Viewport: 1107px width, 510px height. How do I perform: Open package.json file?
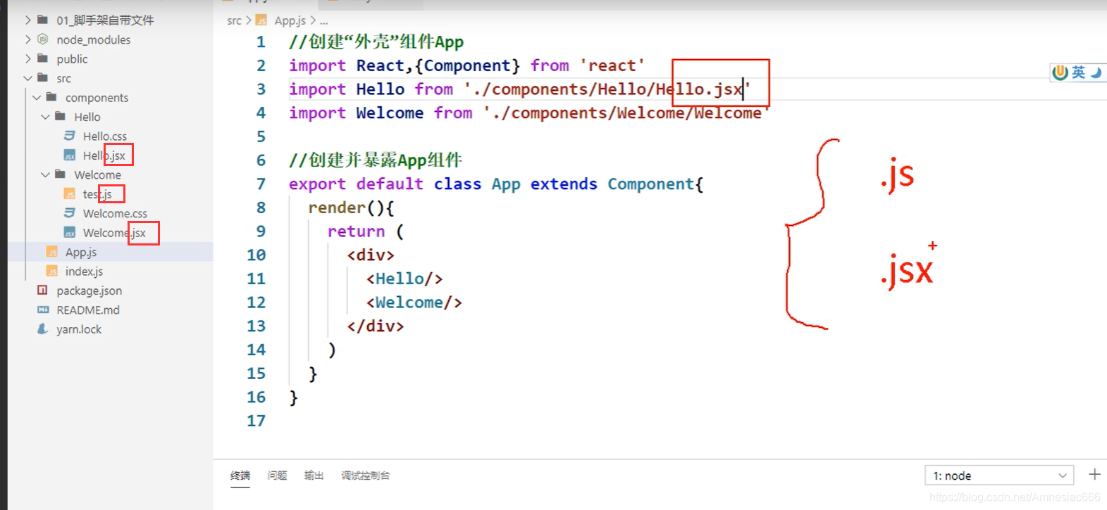tap(89, 291)
